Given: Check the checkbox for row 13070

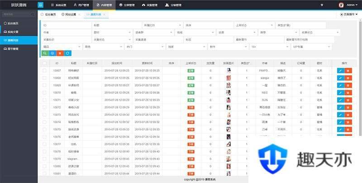Looking at the screenshot, I should click(44, 93).
